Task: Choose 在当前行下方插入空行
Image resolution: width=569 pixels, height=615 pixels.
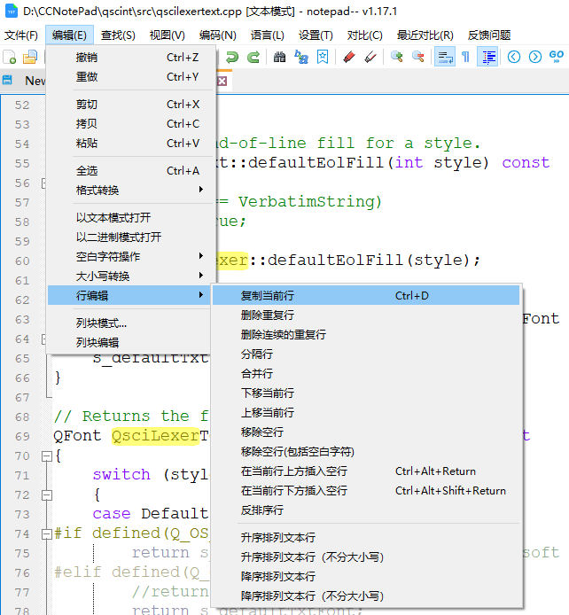Action: tap(366, 491)
